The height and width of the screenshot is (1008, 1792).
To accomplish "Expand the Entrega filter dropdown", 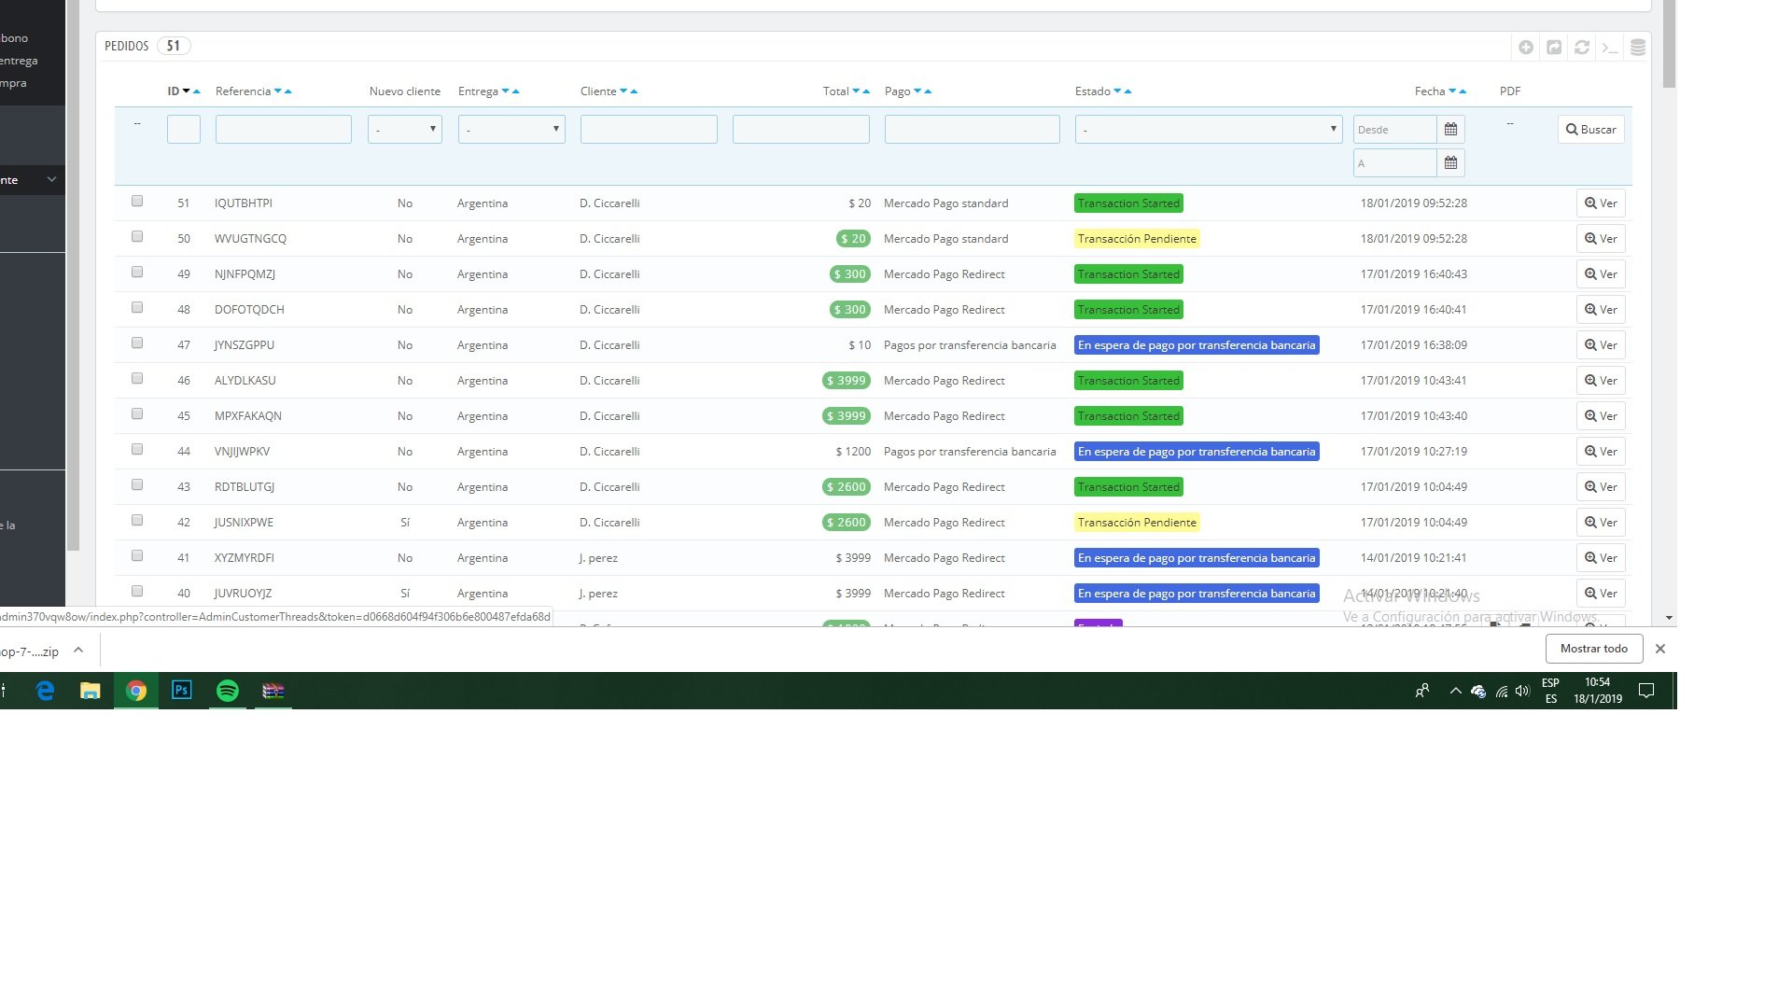I will [511, 130].
